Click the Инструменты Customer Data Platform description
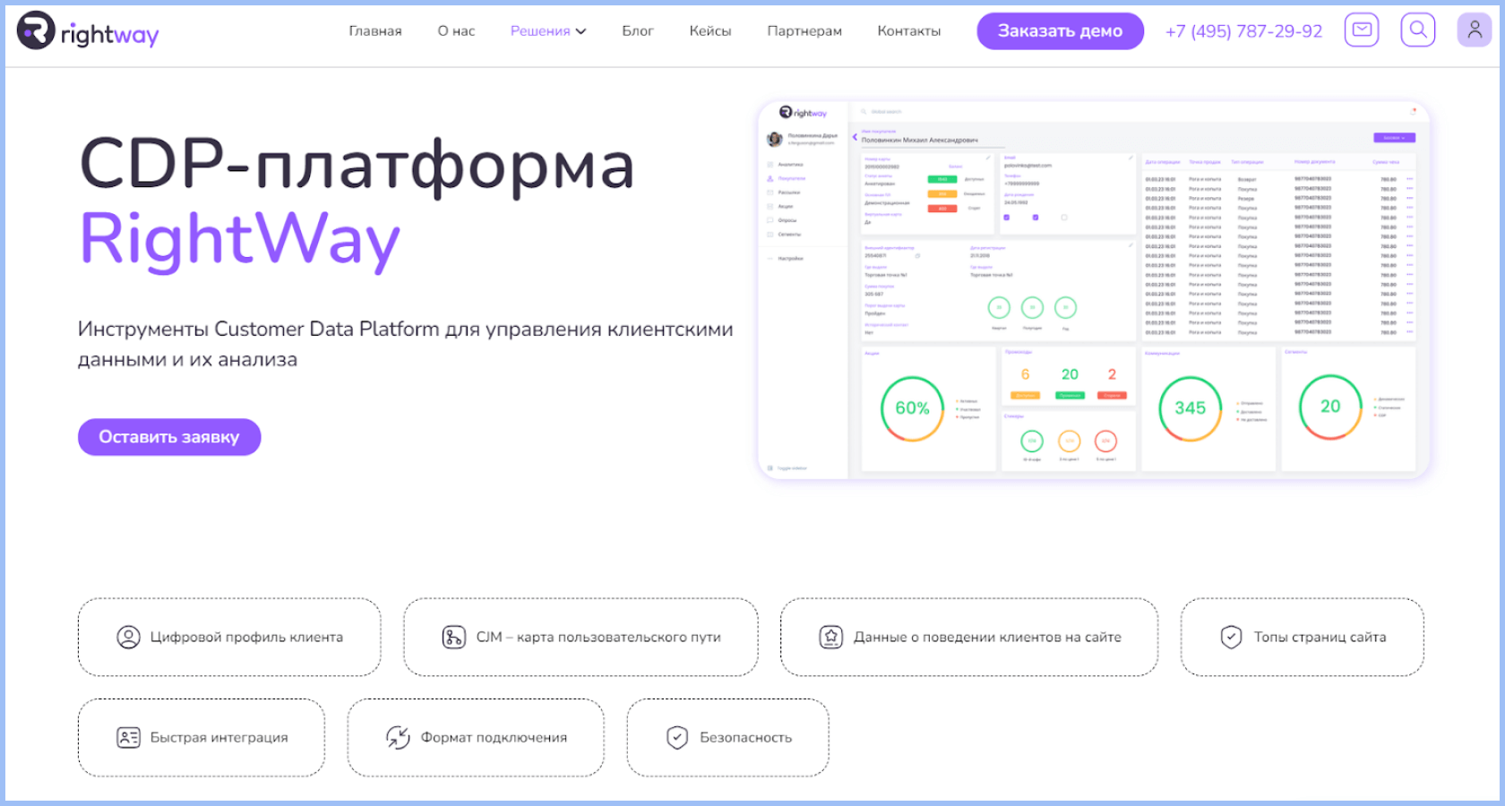Screen dimensions: 1505x806 (x=406, y=344)
